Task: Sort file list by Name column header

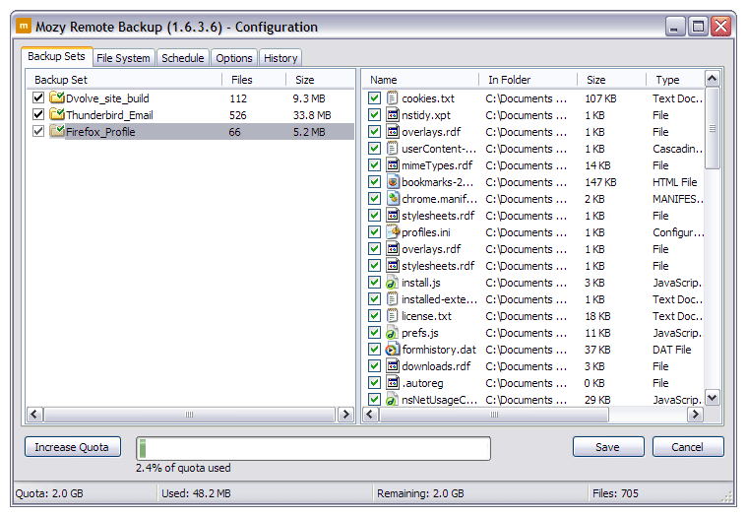Action: [421, 80]
